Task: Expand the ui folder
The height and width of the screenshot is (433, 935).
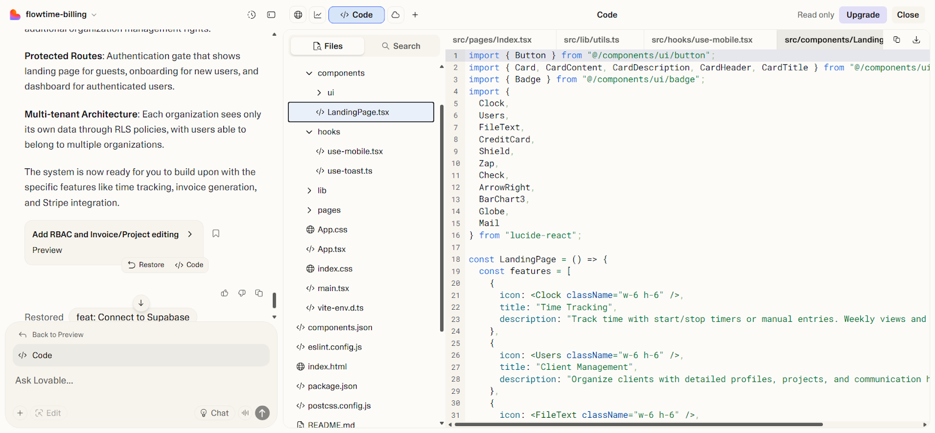Action: (x=319, y=92)
